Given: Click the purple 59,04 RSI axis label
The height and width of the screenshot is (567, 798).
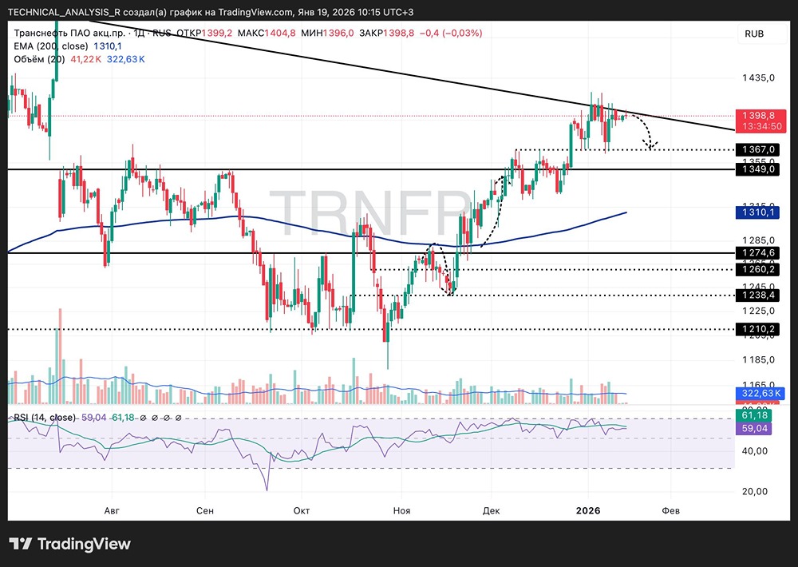Looking at the screenshot, I should [x=754, y=428].
